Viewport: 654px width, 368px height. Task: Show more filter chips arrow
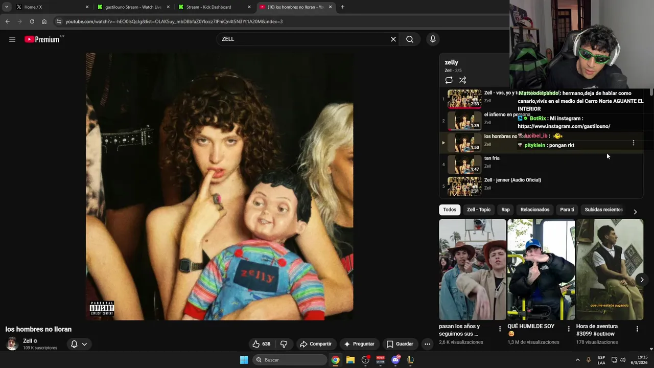point(635,212)
